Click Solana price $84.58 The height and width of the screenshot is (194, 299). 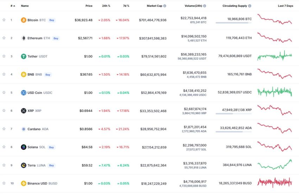point(87,147)
